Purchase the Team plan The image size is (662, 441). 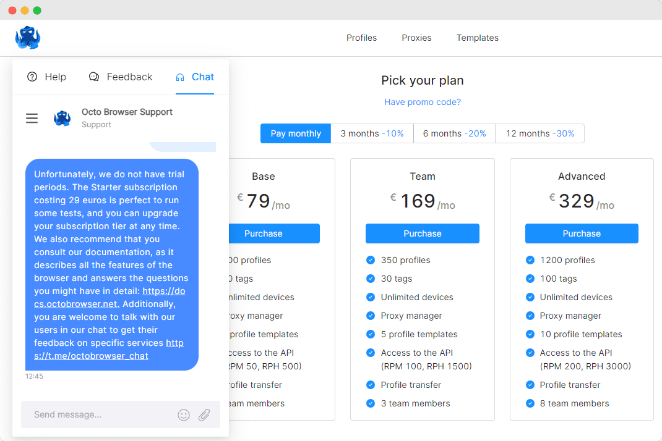423,233
